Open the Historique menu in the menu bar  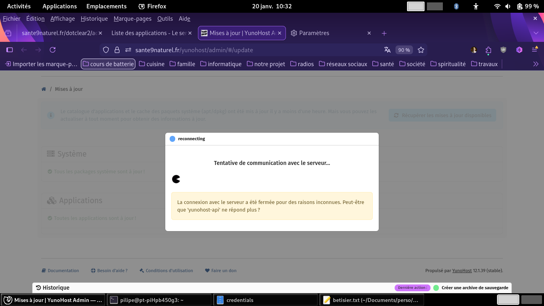(x=94, y=19)
